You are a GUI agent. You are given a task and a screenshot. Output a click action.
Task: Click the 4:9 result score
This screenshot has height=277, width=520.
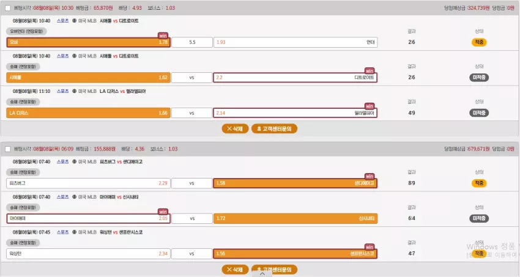point(412,113)
